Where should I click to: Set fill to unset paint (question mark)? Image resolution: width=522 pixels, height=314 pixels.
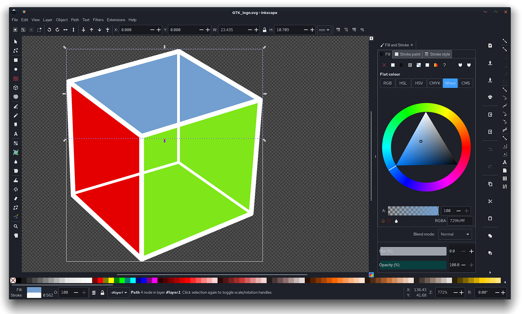tap(445, 65)
